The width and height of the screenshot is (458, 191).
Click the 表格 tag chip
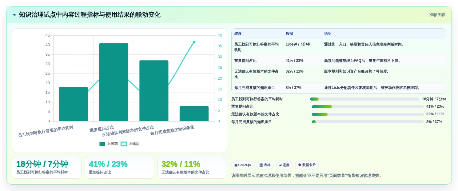(x=265, y=165)
